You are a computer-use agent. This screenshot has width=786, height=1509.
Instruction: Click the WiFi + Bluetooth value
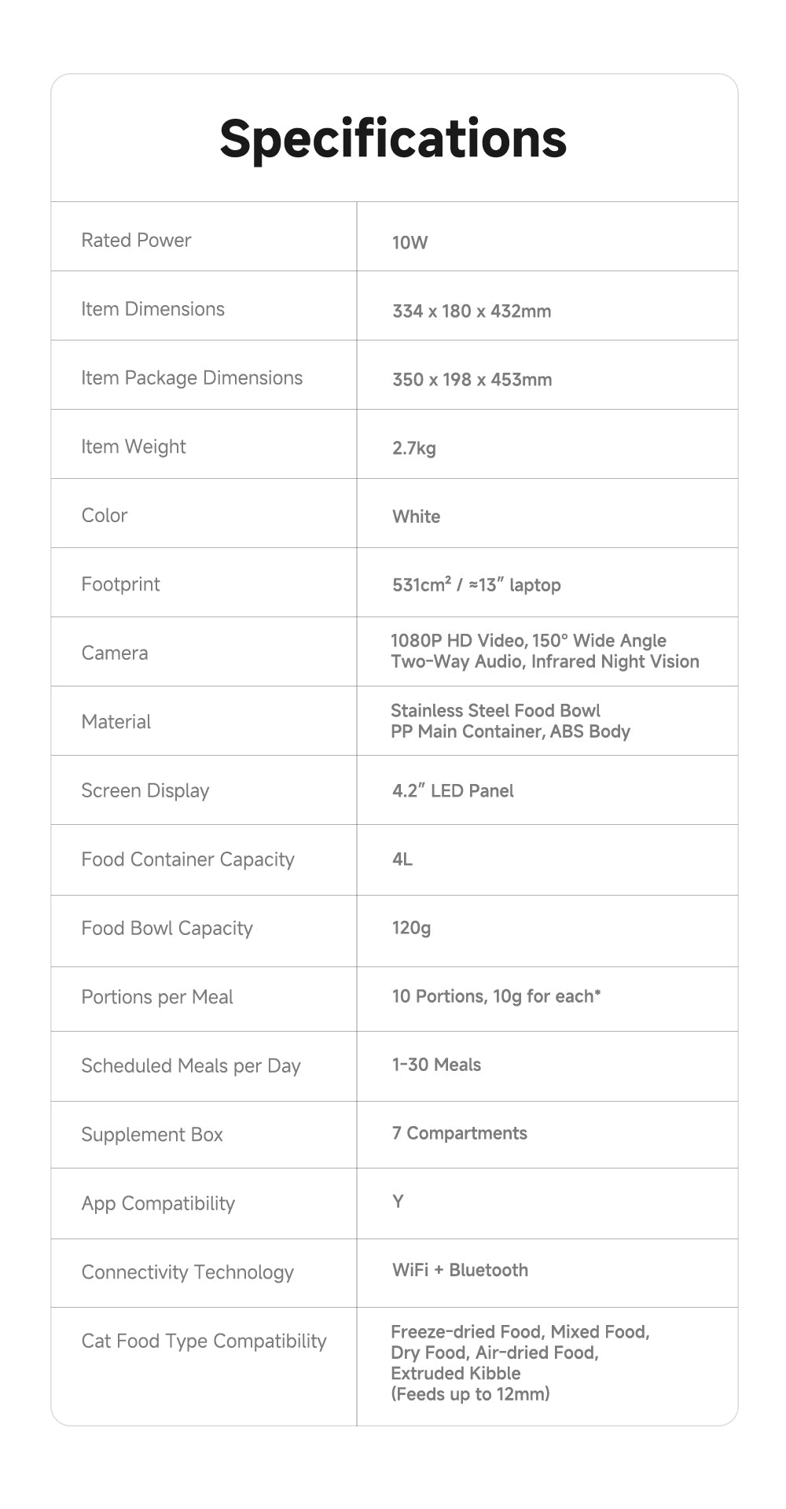pyautogui.click(x=460, y=1270)
